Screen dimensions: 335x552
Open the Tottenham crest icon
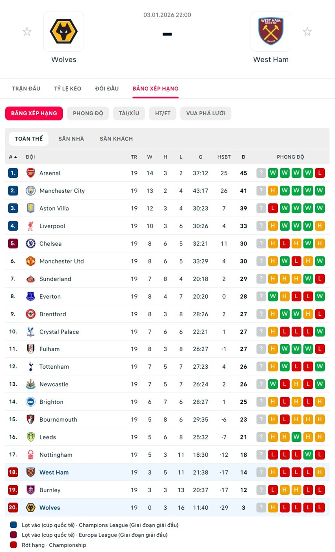pyautogui.click(x=31, y=367)
